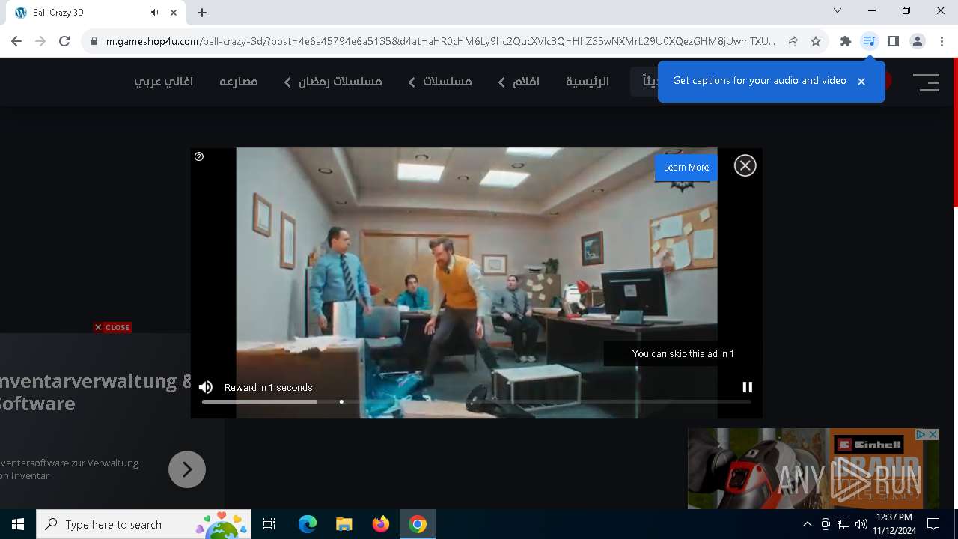Reload the current page
The height and width of the screenshot is (539, 958).
[64, 41]
